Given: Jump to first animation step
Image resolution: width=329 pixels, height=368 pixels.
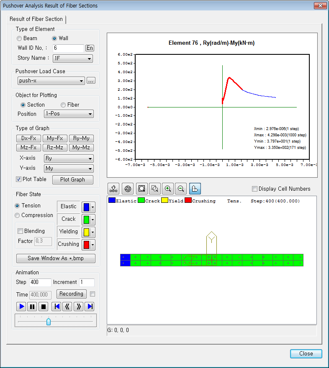Looking at the screenshot, I should [57, 307].
